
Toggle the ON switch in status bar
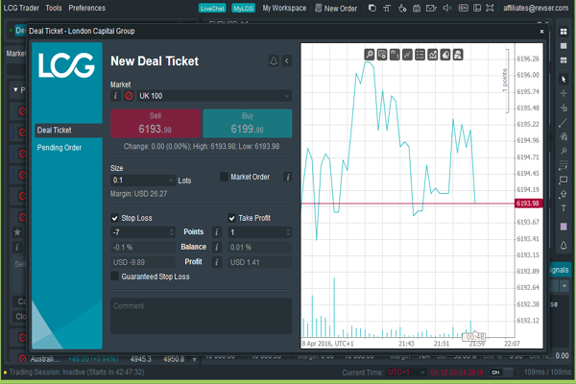click(x=502, y=372)
